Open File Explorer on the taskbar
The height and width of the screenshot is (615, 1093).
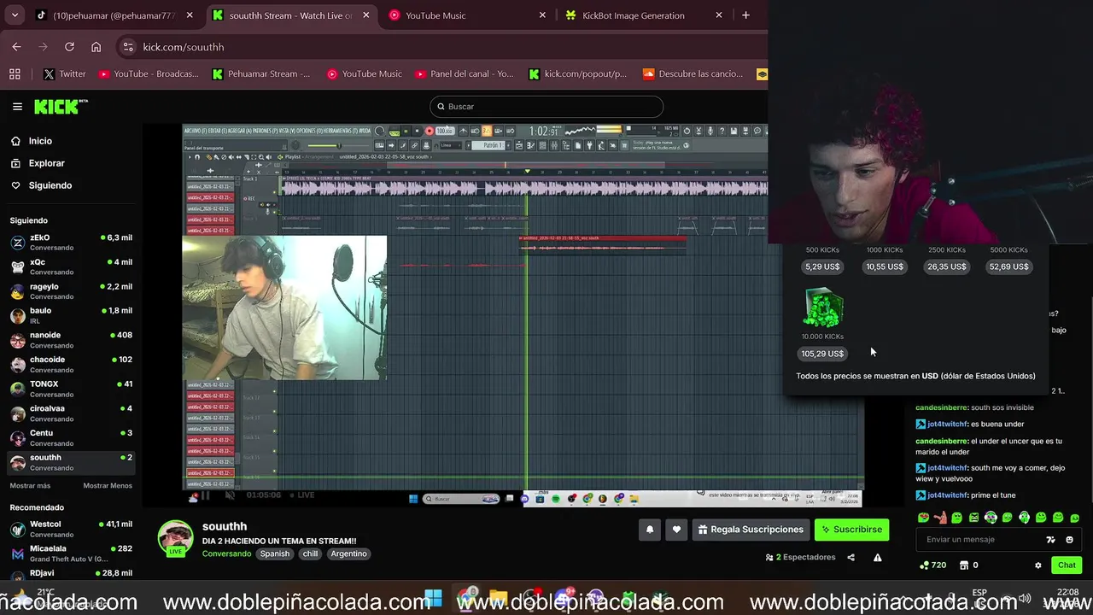point(499,599)
